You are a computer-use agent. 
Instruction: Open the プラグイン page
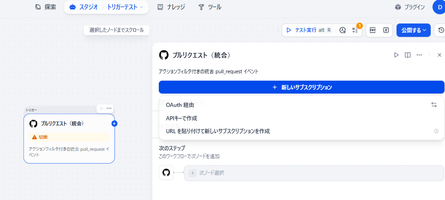point(410,7)
